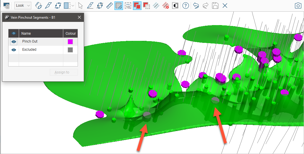Toggle visibility of Excluded row
Viewport: 304px width, 154px height.
tap(13, 50)
